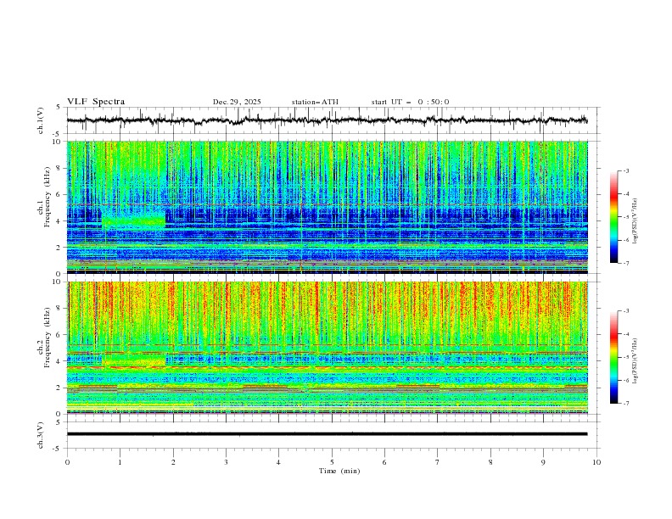Screen dimensions: 672x519
Task: Click the ch.1 colorbar 'log(PSD)(V²/Hz)' label
Action: (x=636, y=221)
